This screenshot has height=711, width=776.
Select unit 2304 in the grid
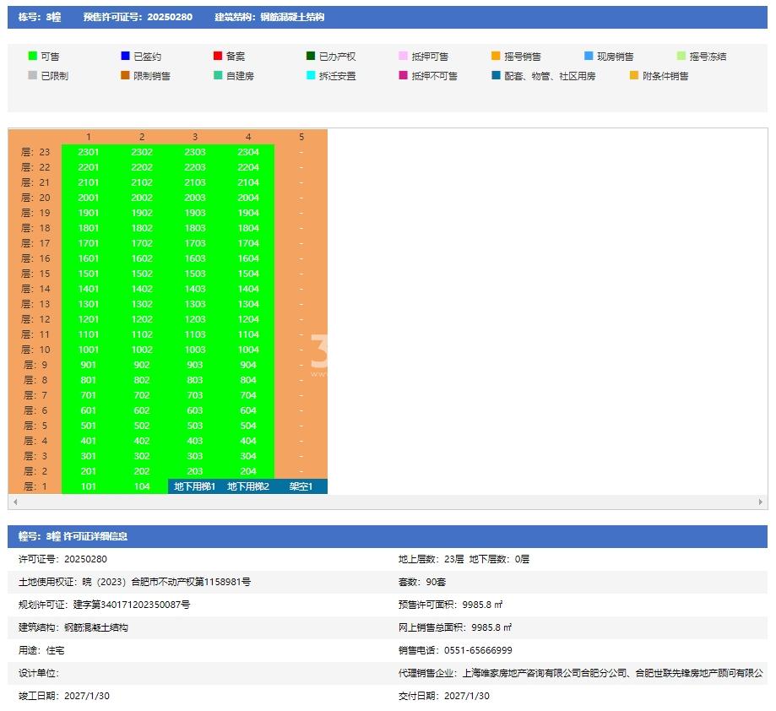pyautogui.click(x=248, y=152)
